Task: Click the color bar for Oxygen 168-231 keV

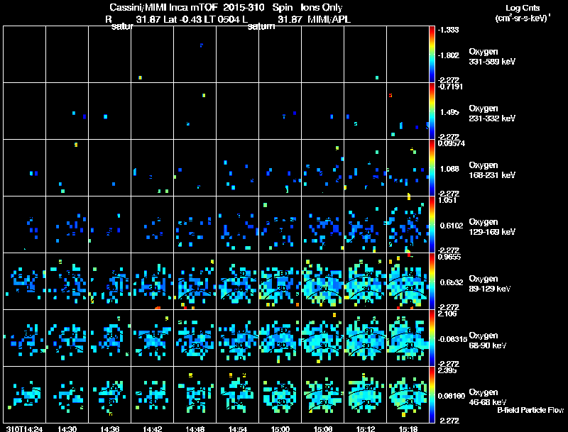Action: [432, 168]
